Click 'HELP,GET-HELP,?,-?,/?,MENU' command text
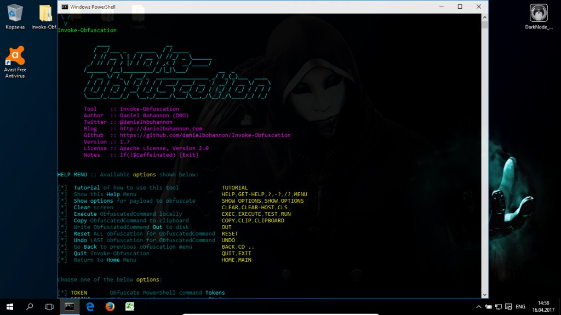This screenshot has height=315, width=561. 265,194
